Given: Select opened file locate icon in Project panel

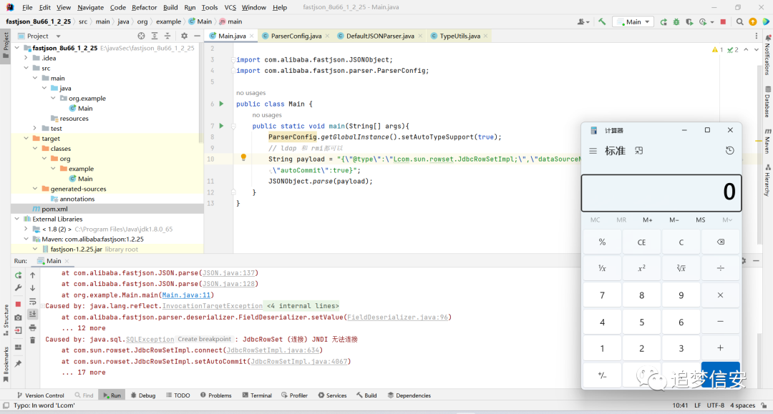Looking at the screenshot, I should pyautogui.click(x=142, y=36).
